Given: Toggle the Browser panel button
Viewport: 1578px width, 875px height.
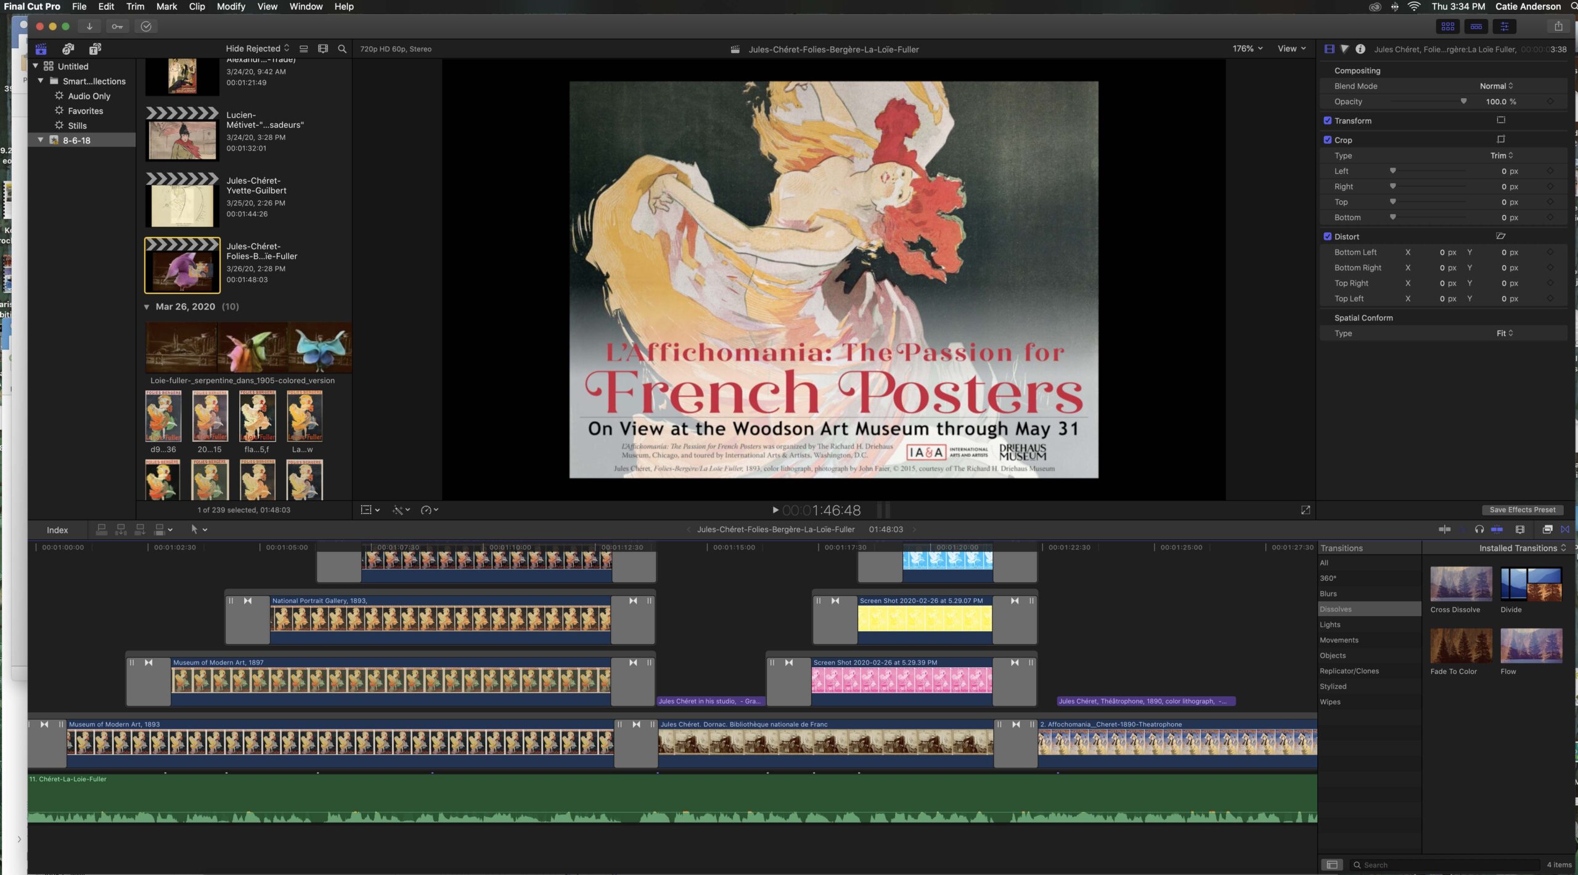Looking at the screenshot, I should (1448, 27).
